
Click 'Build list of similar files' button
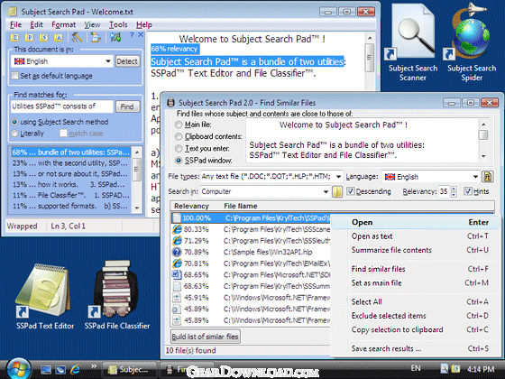coord(206,337)
